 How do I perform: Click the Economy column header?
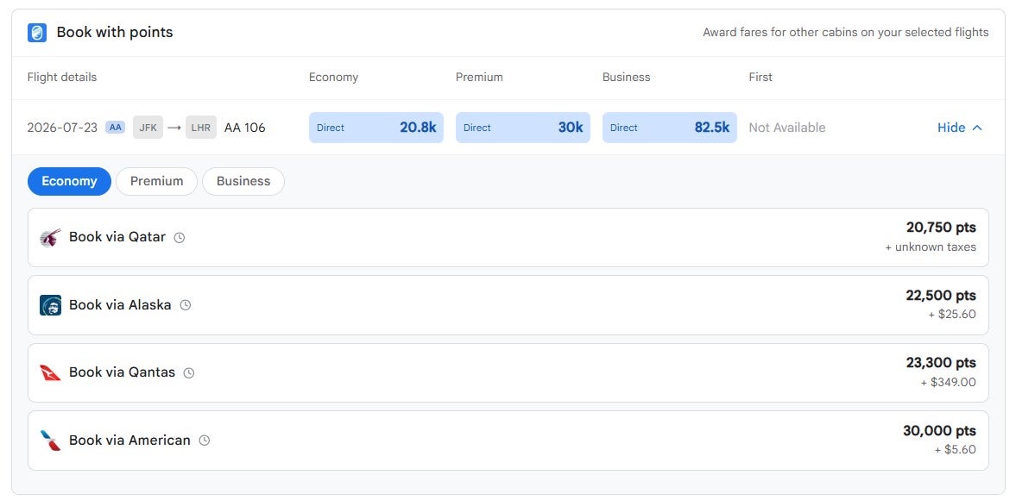tap(333, 77)
